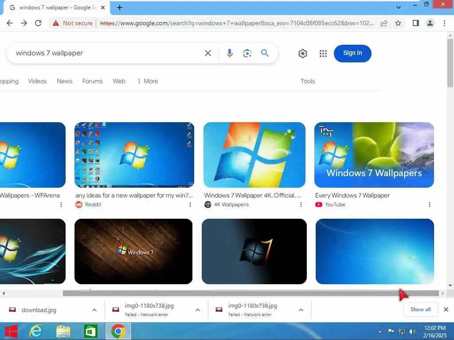The width and height of the screenshot is (454, 340).
Task: Open more options for the 4K Wallpapers result
Action: click(x=301, y=205)
